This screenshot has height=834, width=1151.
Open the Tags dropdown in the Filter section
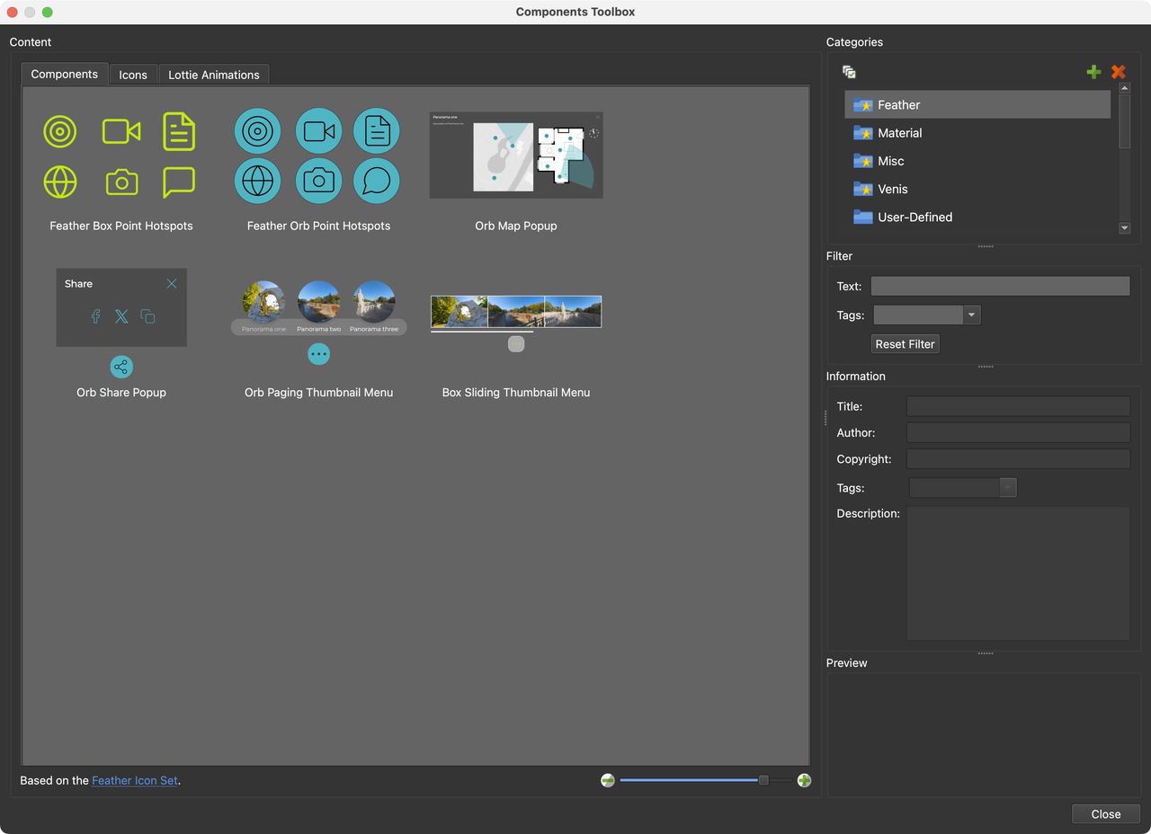pyautogui.click(x=972, y=315)
